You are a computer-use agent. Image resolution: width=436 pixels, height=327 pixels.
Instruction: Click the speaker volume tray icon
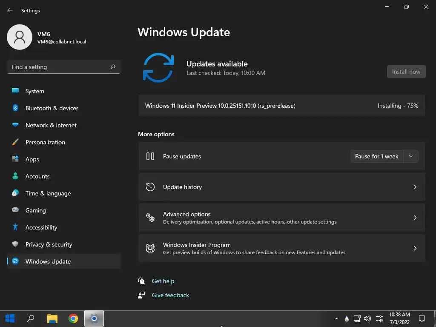click(367, 318)
